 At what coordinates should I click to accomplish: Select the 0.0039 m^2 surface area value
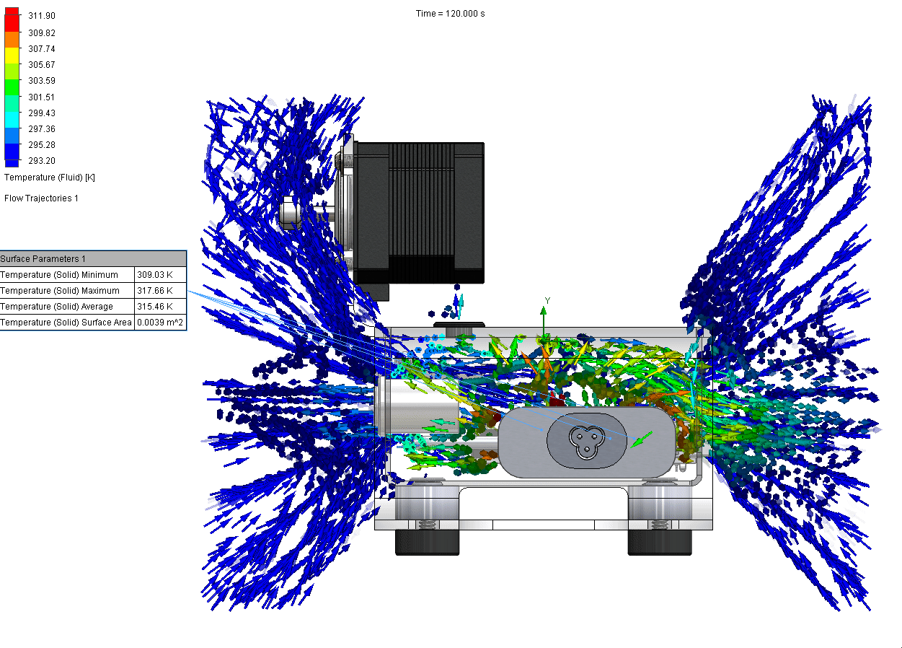[160, 323]
